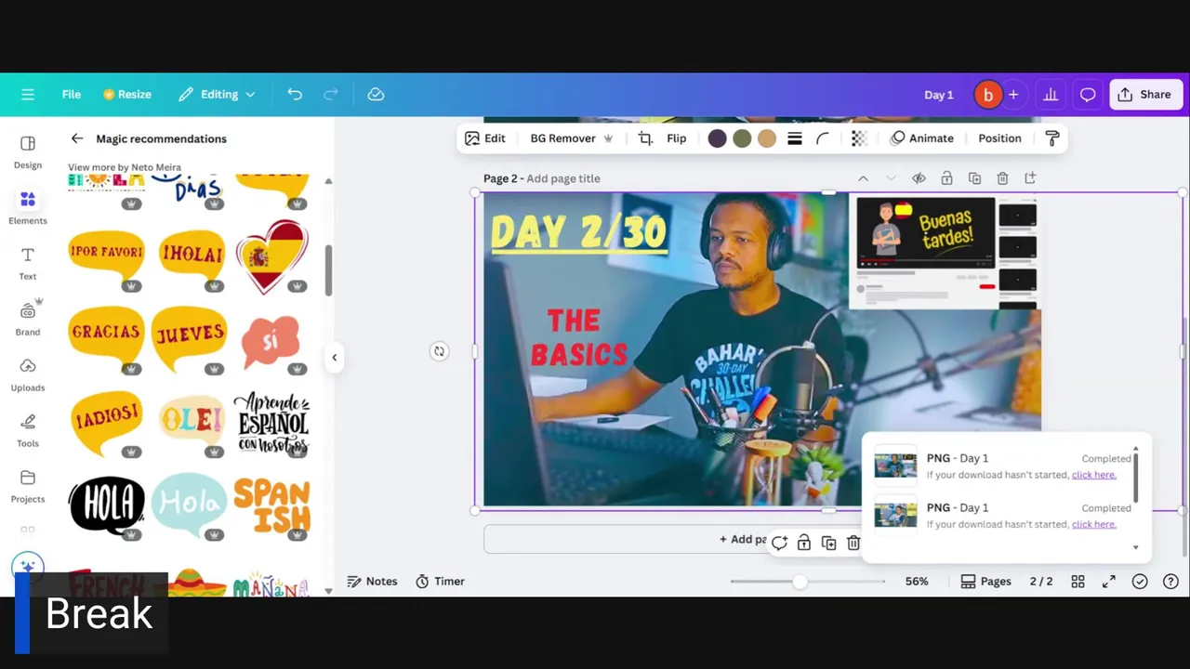Open the Text sidebar panel
The width and height of the screenshot is (1190, 669).
pyautogui.click(x=28, y=263)
